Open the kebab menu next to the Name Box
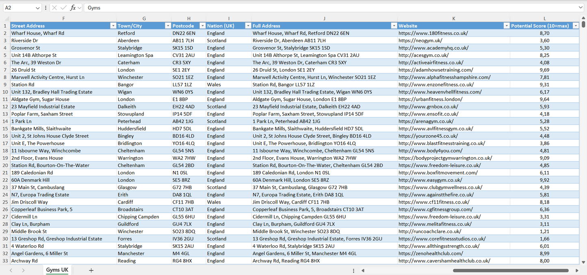 [45, 7]
